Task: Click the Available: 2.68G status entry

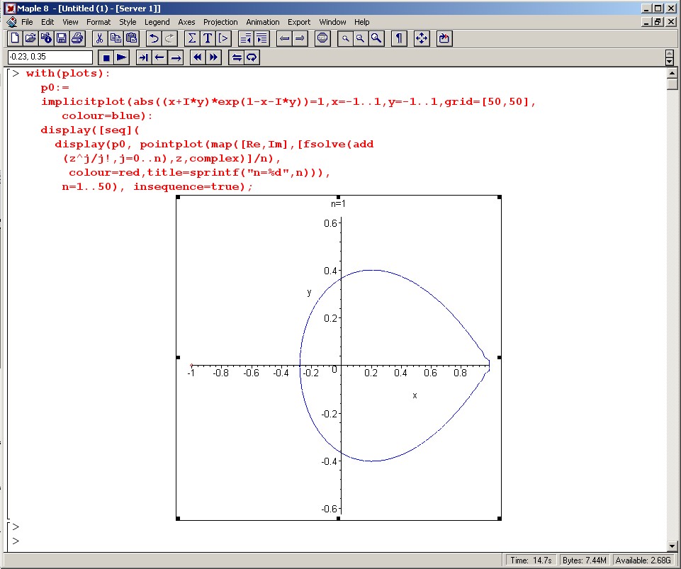Action: (x=643, y=560)
